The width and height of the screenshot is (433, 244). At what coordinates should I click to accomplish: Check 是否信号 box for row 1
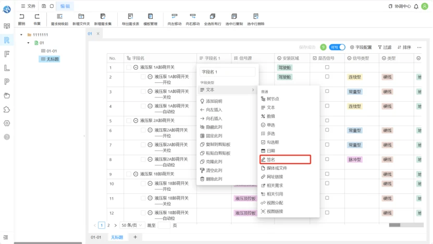327,67
